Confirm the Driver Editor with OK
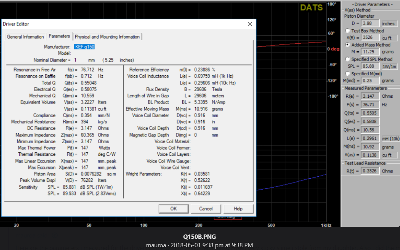 [x=173, y=209]
